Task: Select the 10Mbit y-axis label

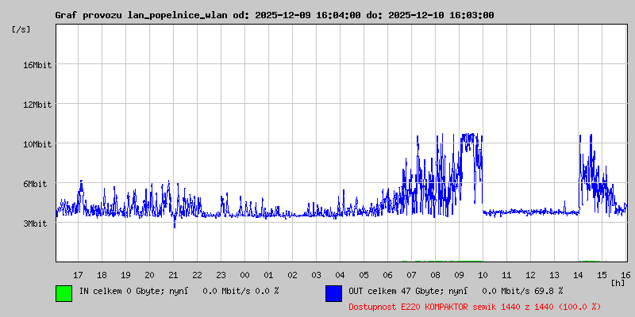Action: (37, 144)
